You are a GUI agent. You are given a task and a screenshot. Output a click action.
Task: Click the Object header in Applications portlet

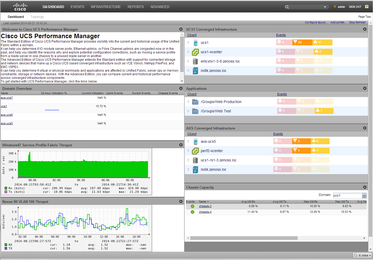click(x=192, y=94)
